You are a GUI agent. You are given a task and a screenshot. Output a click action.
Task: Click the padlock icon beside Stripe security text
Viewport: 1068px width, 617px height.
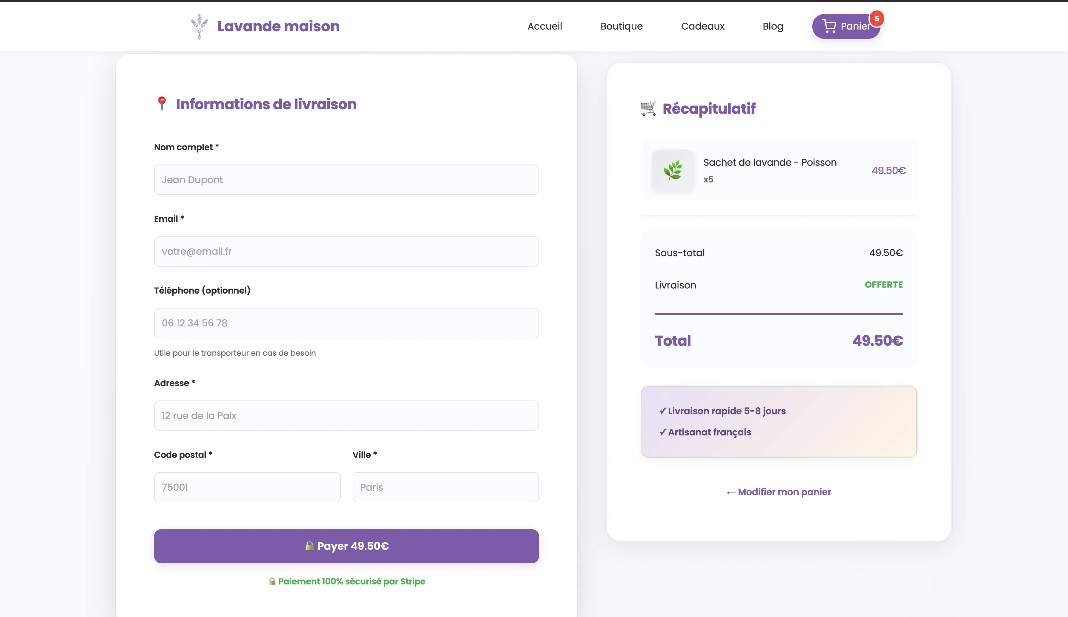click(x=272, y=581)
